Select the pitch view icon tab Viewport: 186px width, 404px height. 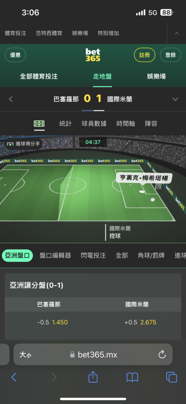tap(39, 124)
